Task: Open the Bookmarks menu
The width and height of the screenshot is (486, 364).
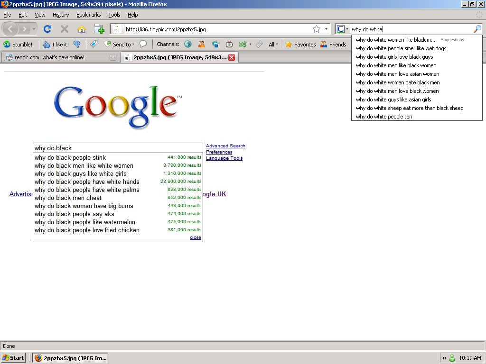Action: click(x=88, y=15)
